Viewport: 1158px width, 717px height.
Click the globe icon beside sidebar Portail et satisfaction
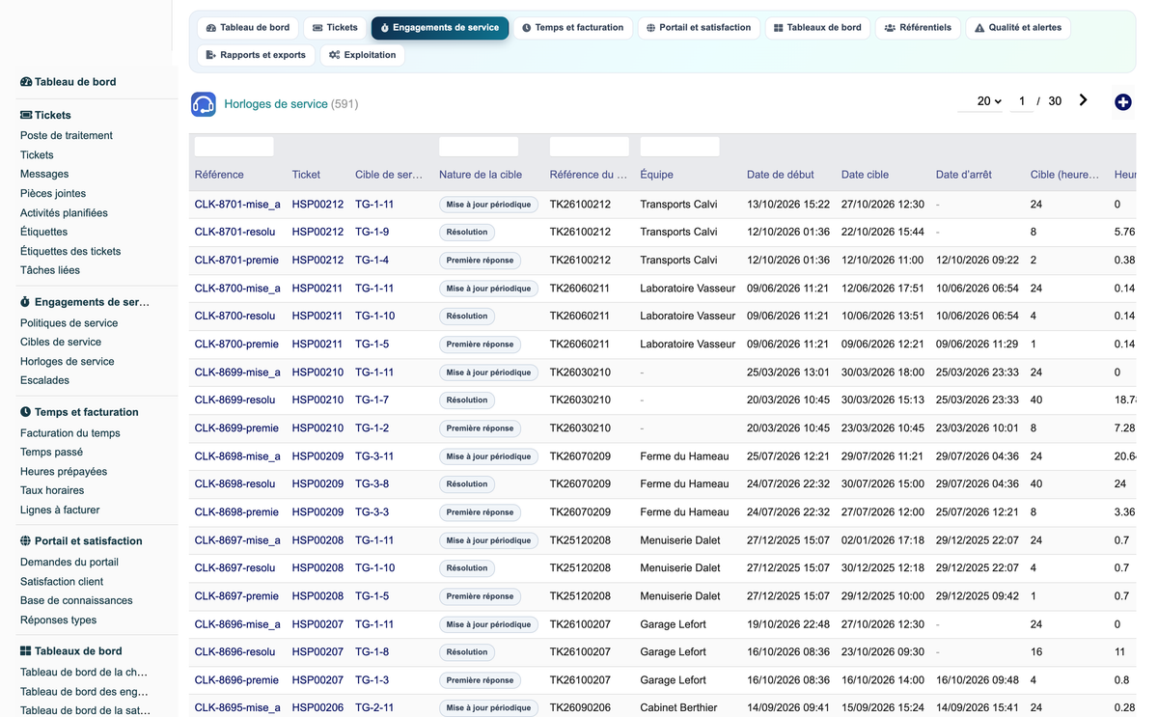[x=26, y=541]
